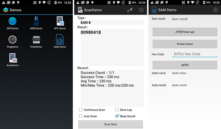Image resolution: width=221 pixels, height=129 pixels.
Task: Launch the ScanDemo app icon
Action: (x=12, y=58)
